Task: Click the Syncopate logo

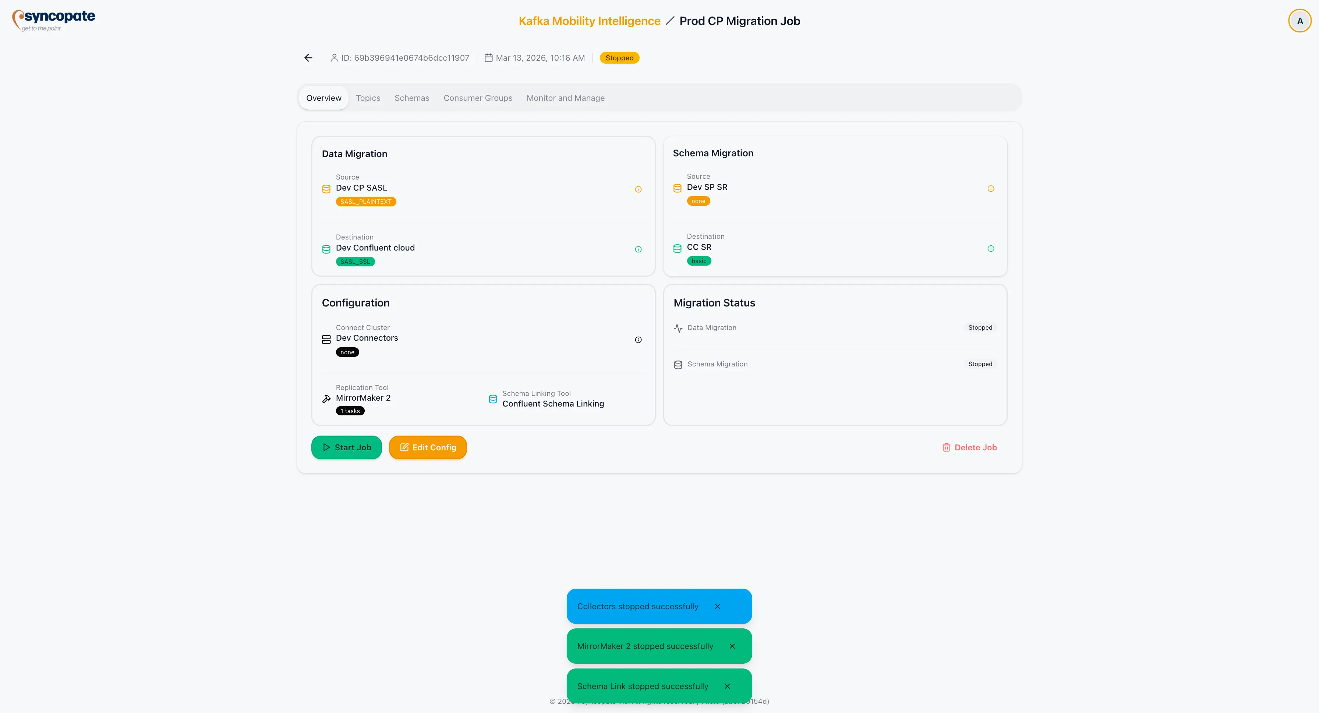Action: click(54, 20)
